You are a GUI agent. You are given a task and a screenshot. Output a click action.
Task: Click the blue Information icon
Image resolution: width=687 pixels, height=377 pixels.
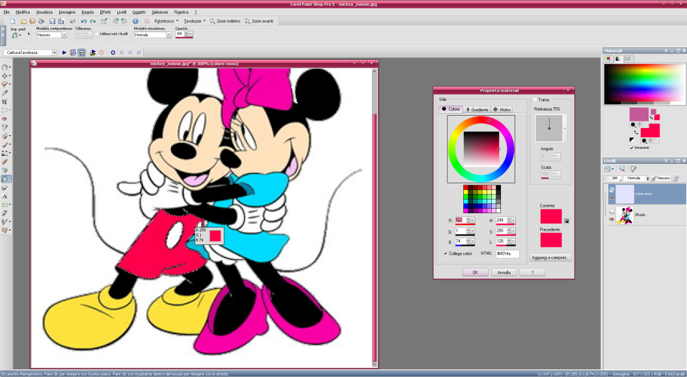[x=135, y=21]
